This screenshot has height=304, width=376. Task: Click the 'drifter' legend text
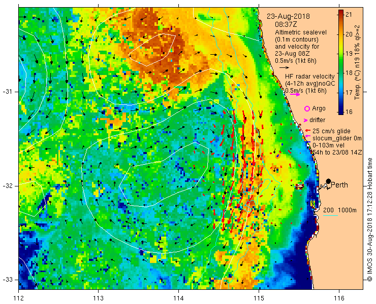tap(317, 120)
